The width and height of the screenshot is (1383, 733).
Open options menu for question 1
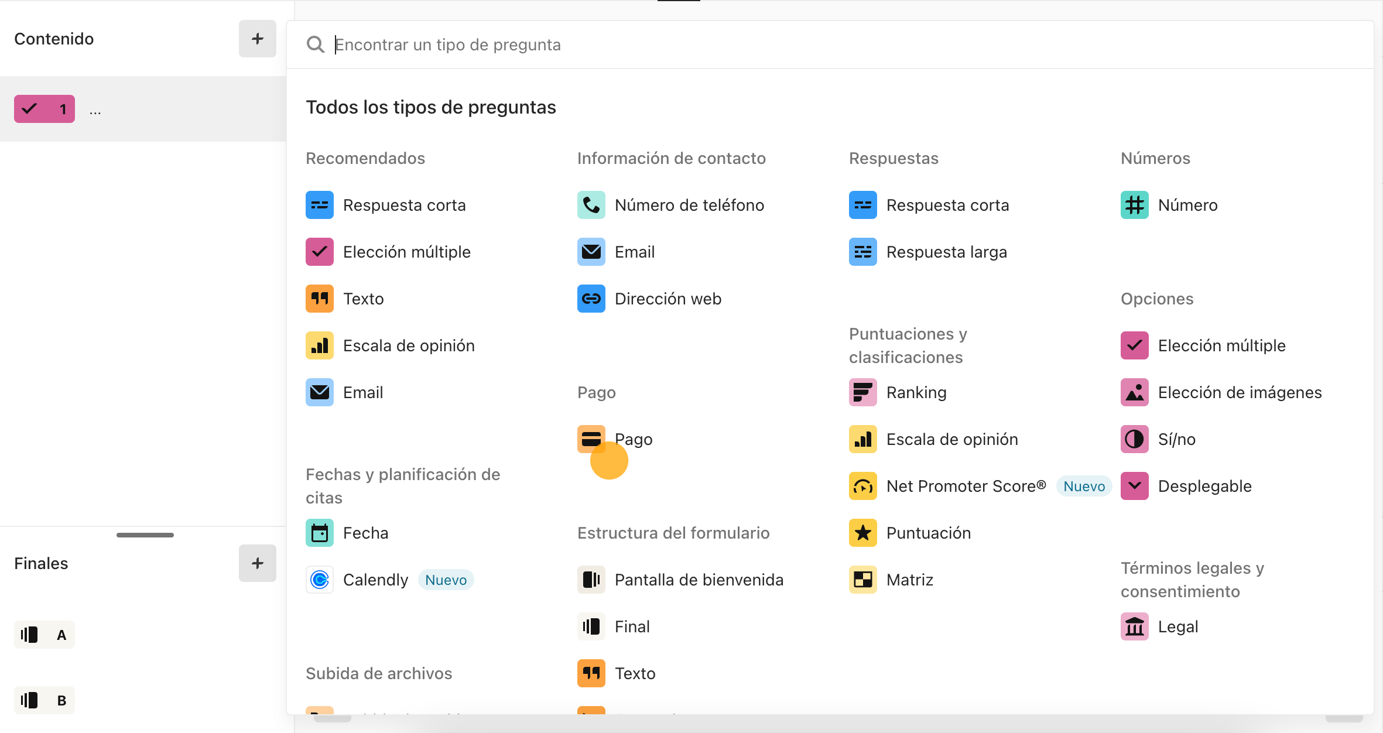coord(95,109)
